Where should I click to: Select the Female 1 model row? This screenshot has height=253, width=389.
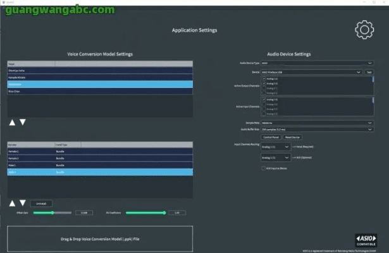coord(16,152)
